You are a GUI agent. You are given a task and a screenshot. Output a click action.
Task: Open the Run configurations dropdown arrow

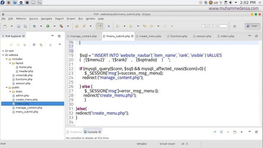(54, 26)
